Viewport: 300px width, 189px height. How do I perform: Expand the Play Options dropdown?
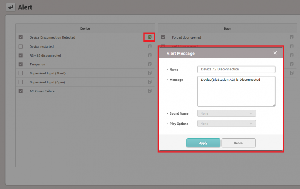coord(226,124)
